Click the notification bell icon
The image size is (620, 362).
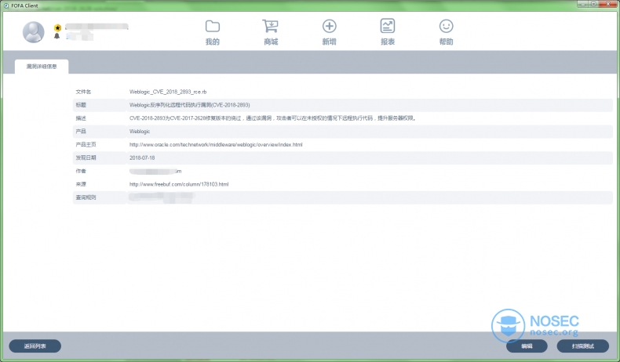coord(57,36)
